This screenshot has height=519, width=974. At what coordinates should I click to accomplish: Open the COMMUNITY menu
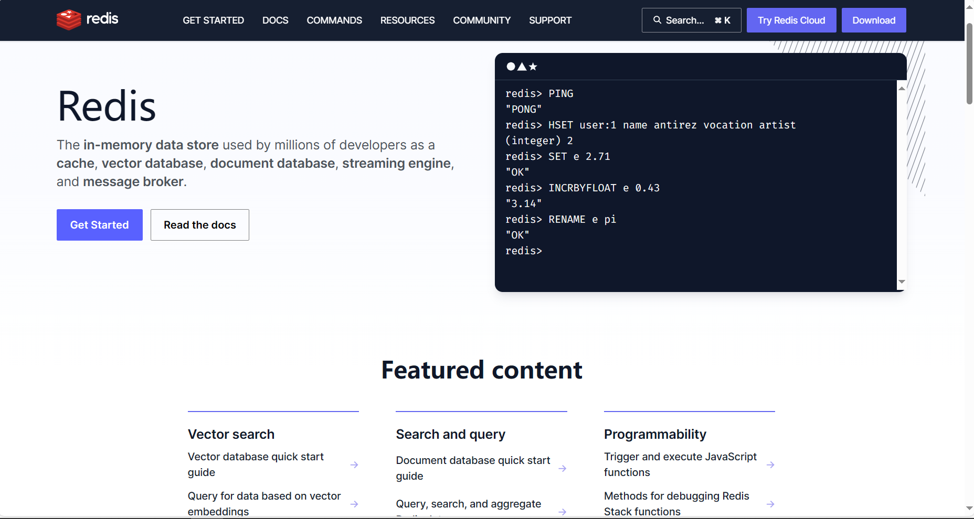coord(482,20)
